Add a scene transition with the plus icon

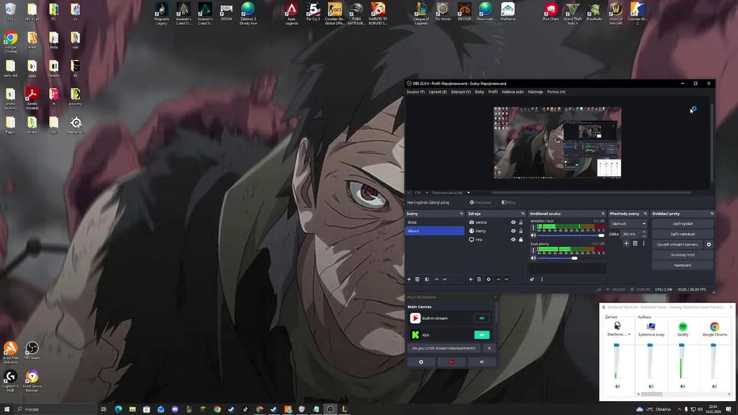click(626, 243)
